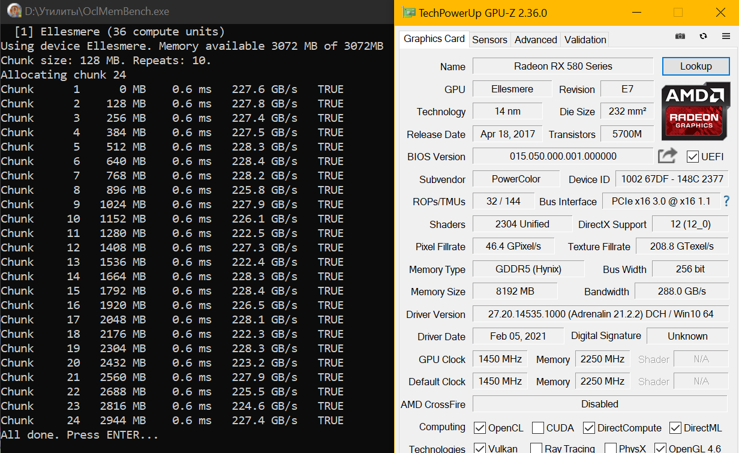Click the console title OclMemBench.exe path
Viewport: 739px width, 453px height.
[97, 11]
